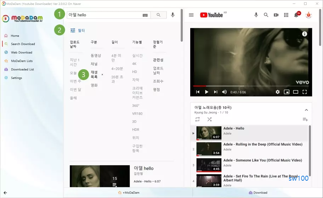Image resolution: width=323 pixels, height=198 pixels.
Task: Switch to theater mode
Action: click(x=296, y=92)
